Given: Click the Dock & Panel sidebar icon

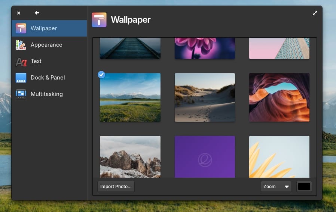Looking at the screenshot, I should pyautogui.click(x=21, y=78).
